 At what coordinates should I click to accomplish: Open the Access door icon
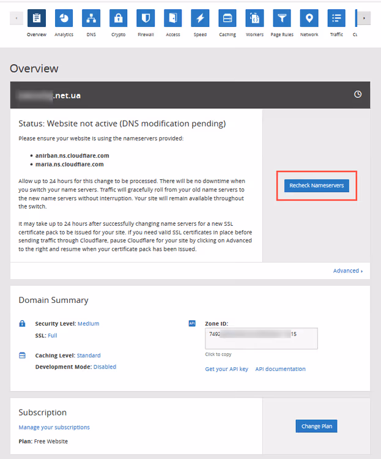(173, 18)
